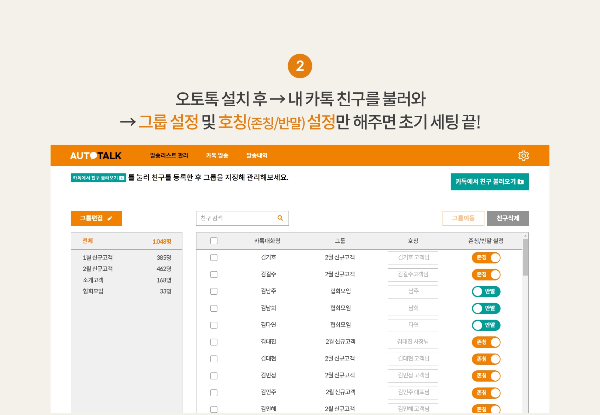Toggle 존칭 switch for 김민주
The height and width of the screenshot is (415, 600).
(486, 393)
